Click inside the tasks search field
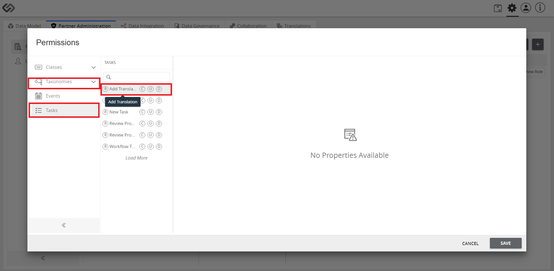 point(137,77)
